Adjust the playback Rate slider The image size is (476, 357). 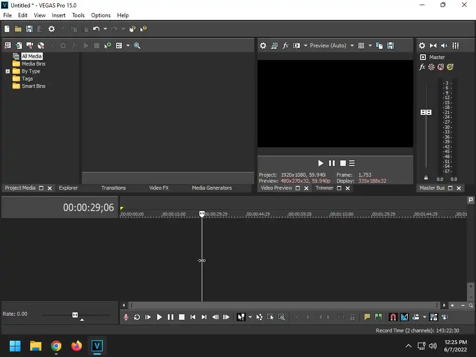pos(75,315)
